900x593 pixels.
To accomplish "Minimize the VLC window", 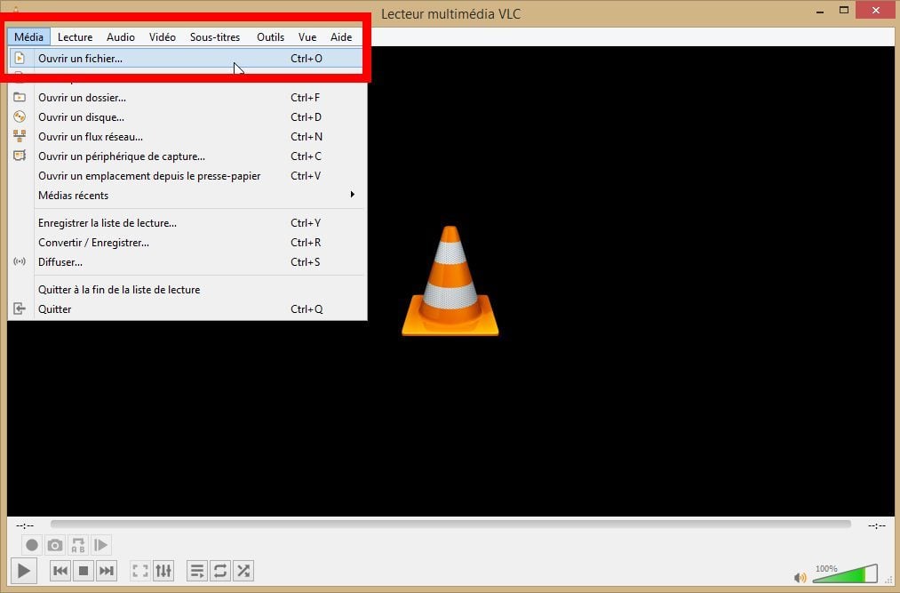I will click(820, 11).
